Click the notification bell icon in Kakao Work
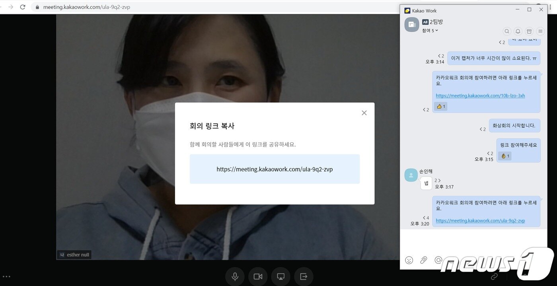This screenshot has width=557, height=286. pos(518,31)
